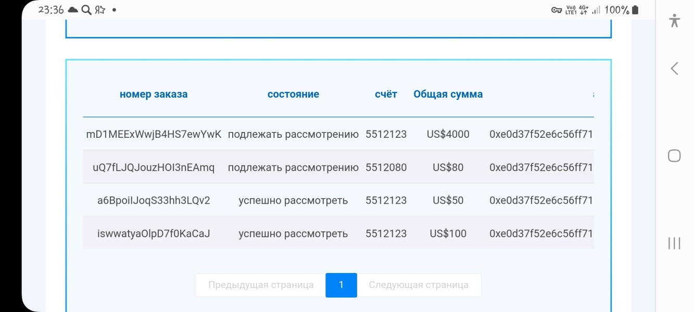Tap the search magnifier status icon

click(86, 10)
